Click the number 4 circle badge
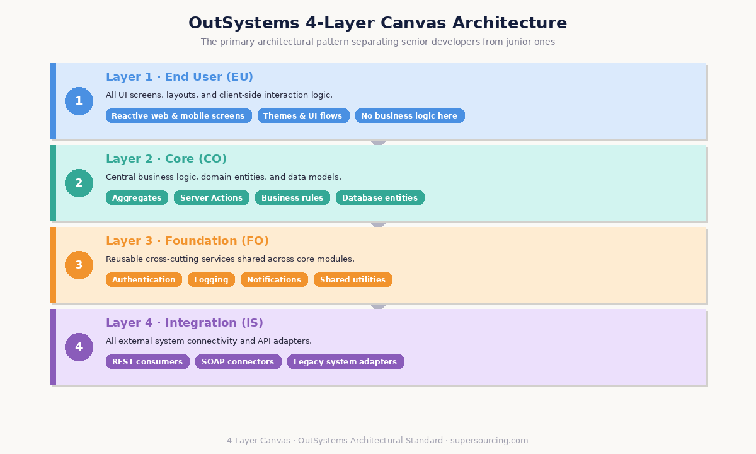756x454 pixels. pyautogui.click(x=79, y=347)
